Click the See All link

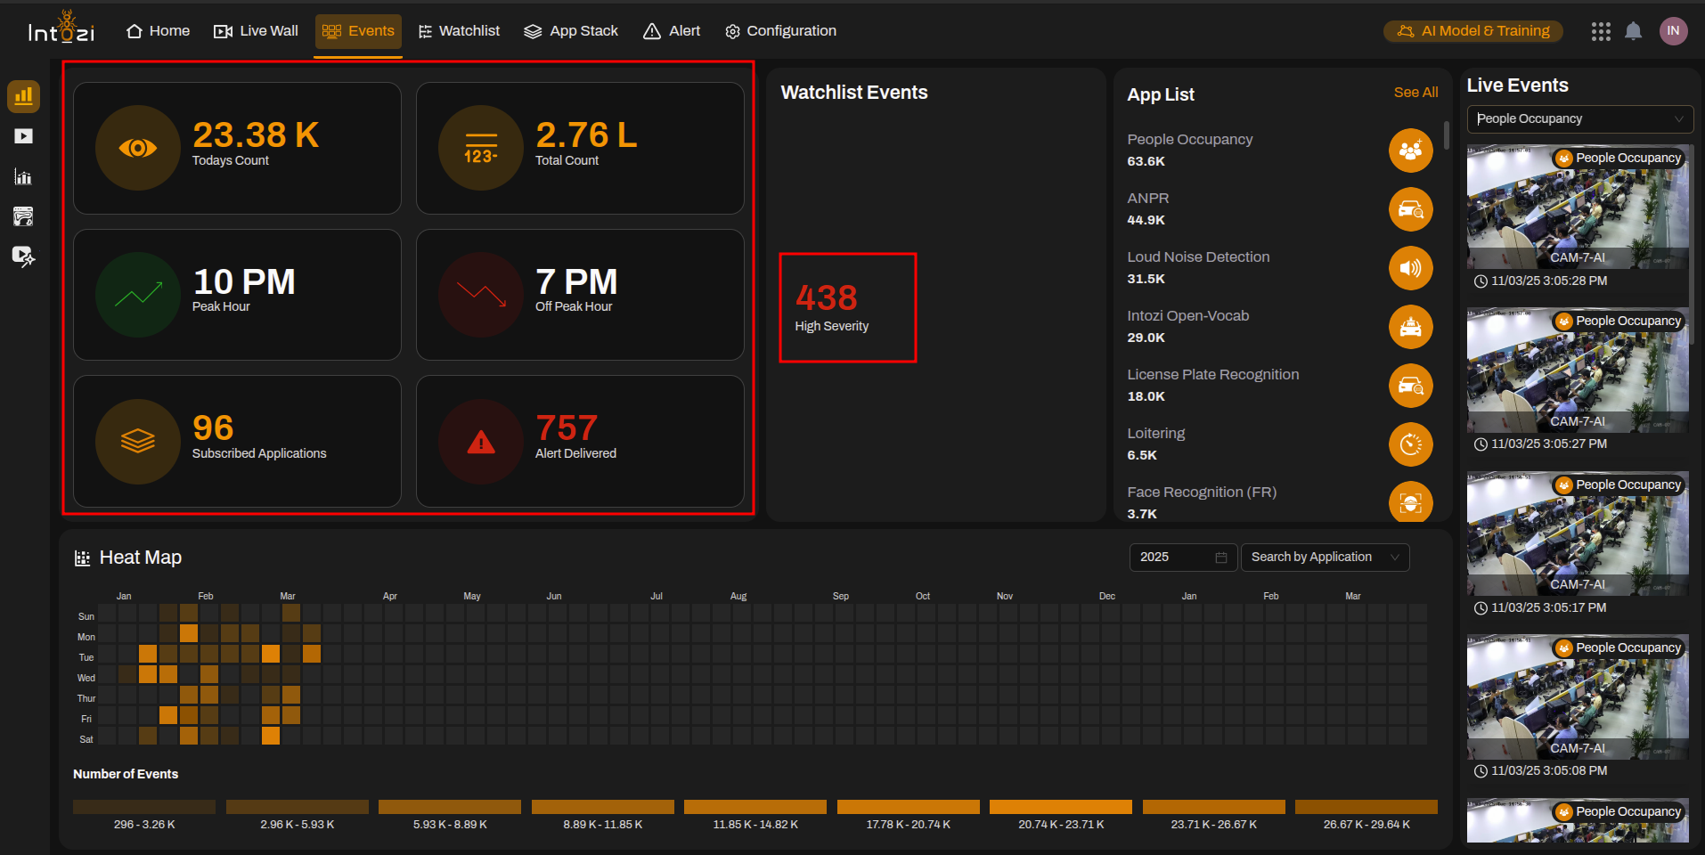pyautogui.click(x=1415, y=93)
